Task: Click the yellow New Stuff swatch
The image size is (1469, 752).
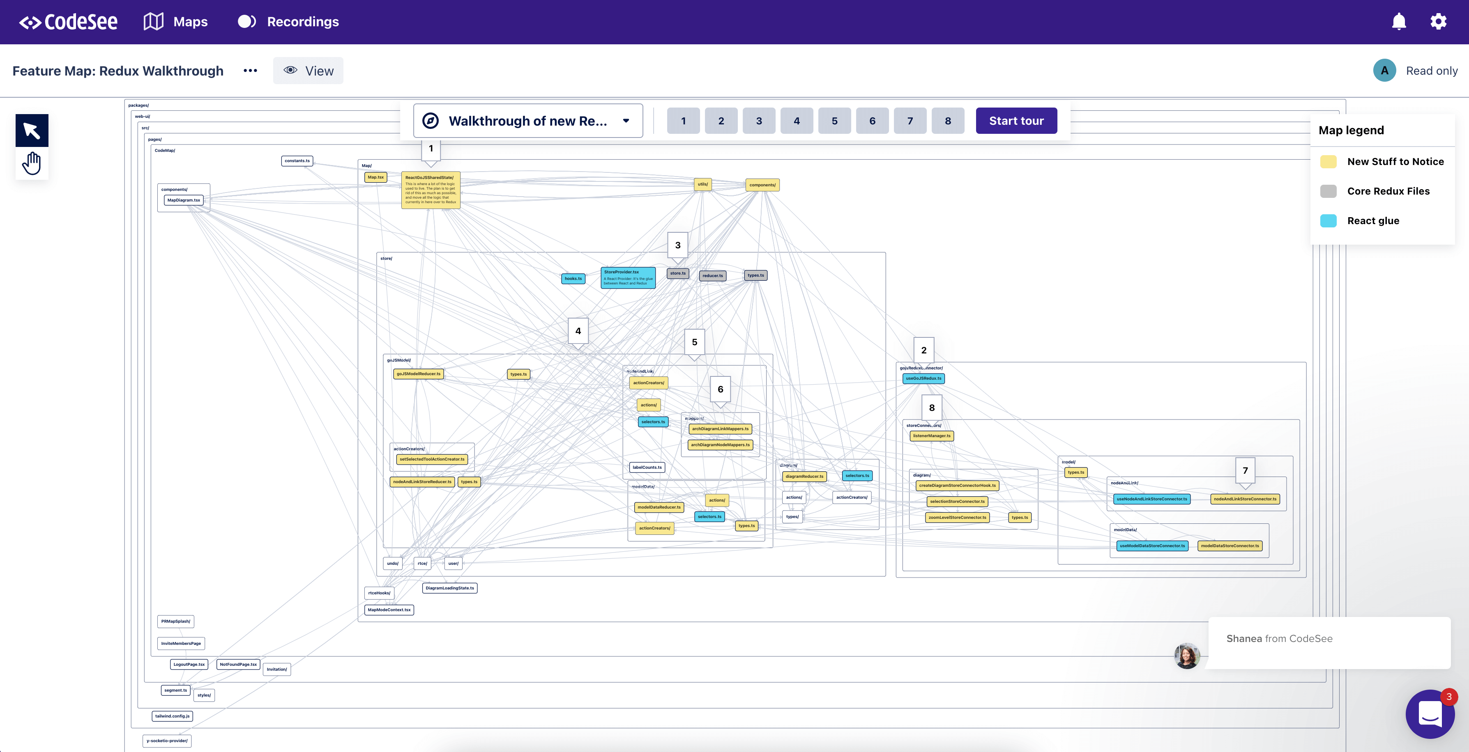Action: pyautogui.click(x=1328, y=162)
